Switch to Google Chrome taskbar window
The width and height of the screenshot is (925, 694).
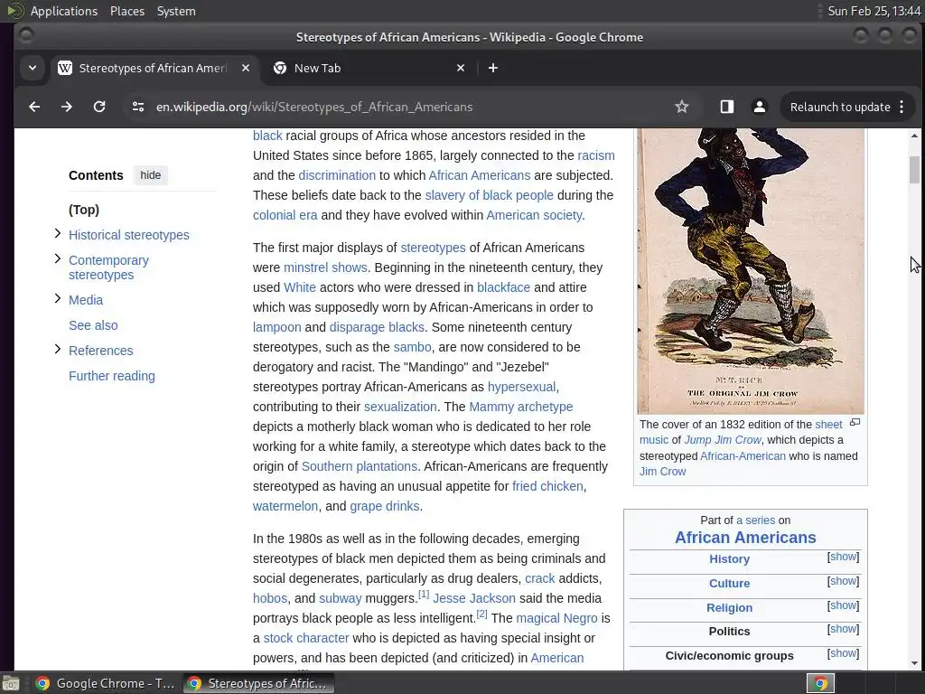105,683
